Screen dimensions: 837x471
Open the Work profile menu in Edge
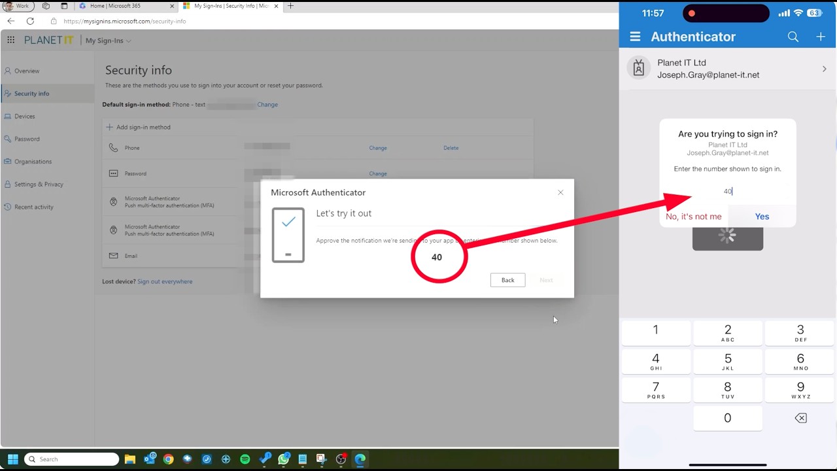pos(17,6)
